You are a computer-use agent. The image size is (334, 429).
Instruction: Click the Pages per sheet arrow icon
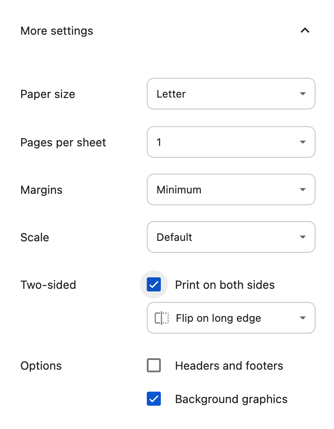[302, 142]
